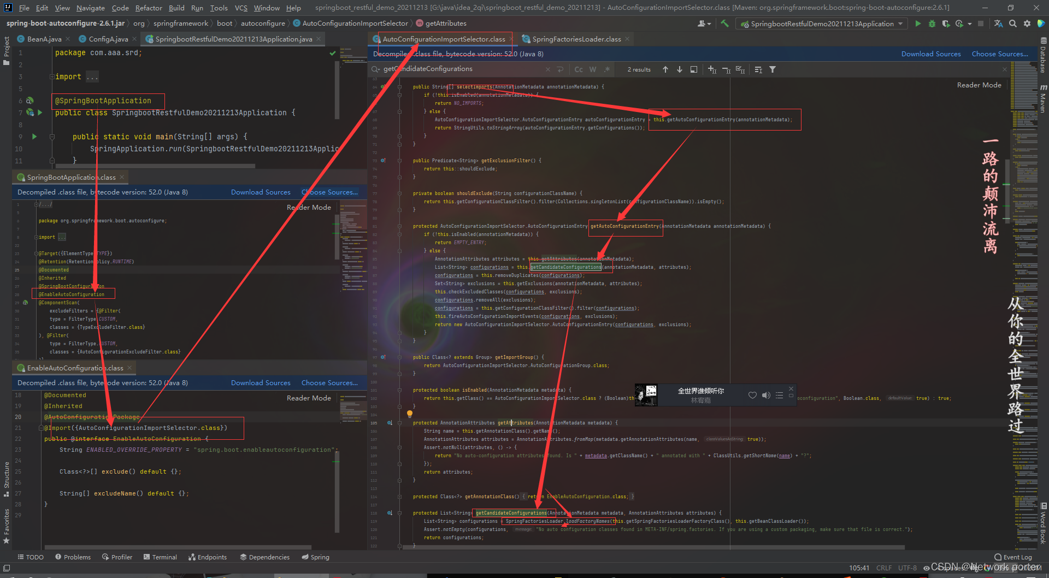Image resolution: width=1049 pixels, height=578 pixels.
Task: Open the Structure tool window
Action: click(7, 479)
